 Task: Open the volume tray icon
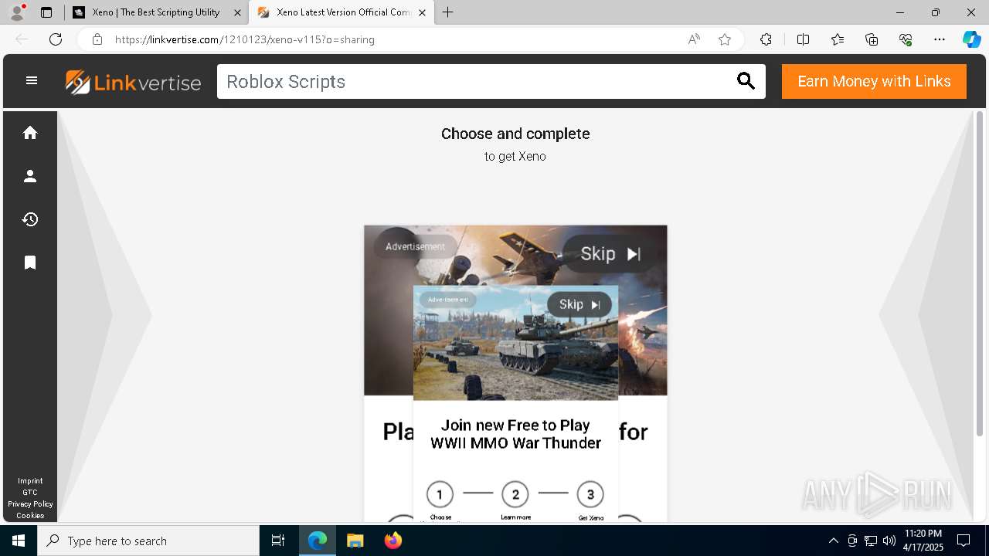(x=889, y=541)
